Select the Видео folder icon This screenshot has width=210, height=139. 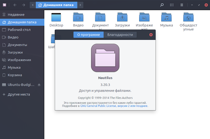coord(78,17)
